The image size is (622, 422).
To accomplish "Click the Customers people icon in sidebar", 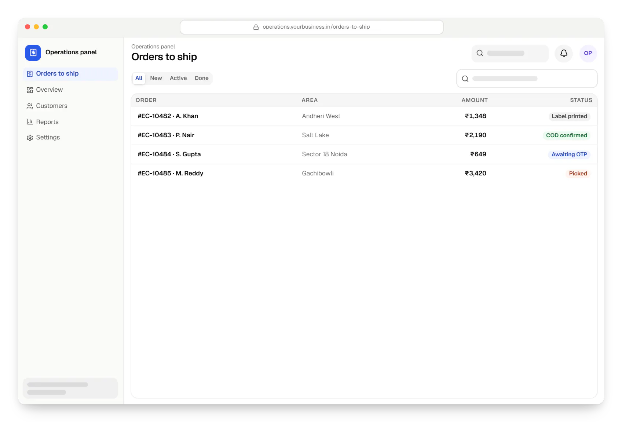I will 30,106.
